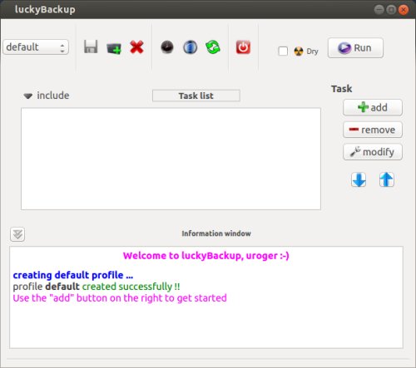This screenshot has width=416, height=368.
Task: Click inside the Information window text area
Action: pos(206,297)
